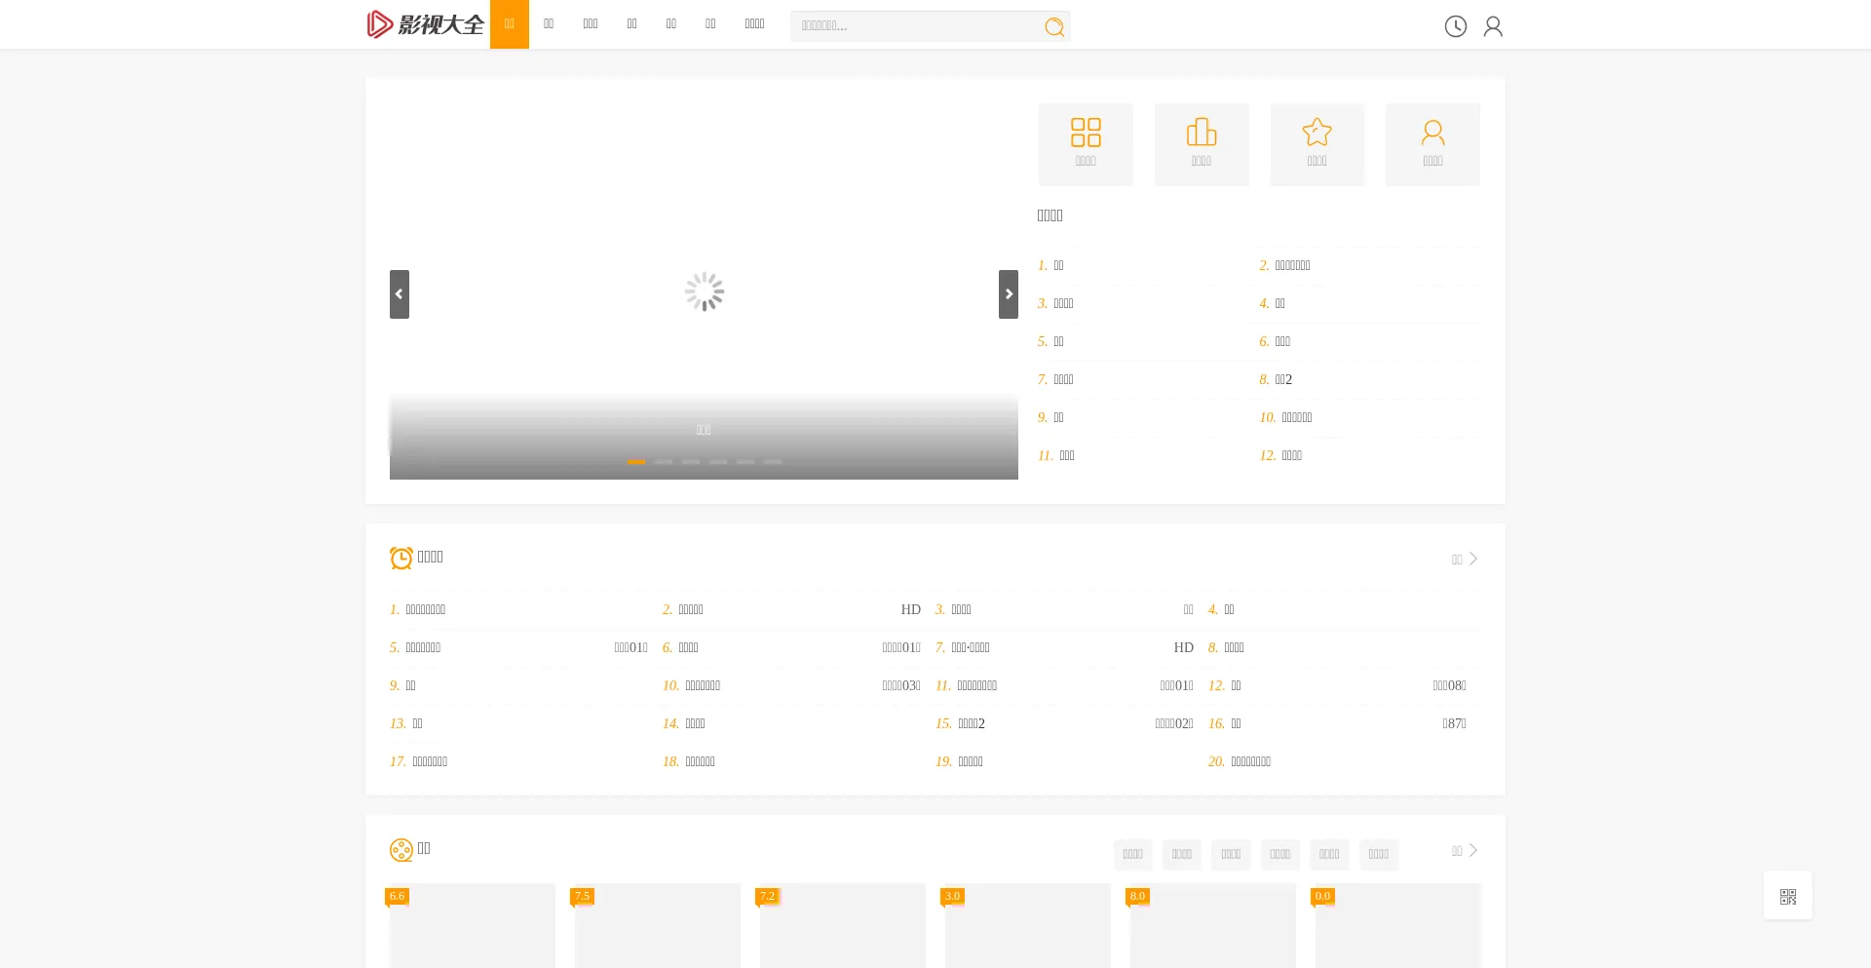Screen dimensions: 1871x968
Task: Open the person-shaped user center card
Action: click(1432, 143)
